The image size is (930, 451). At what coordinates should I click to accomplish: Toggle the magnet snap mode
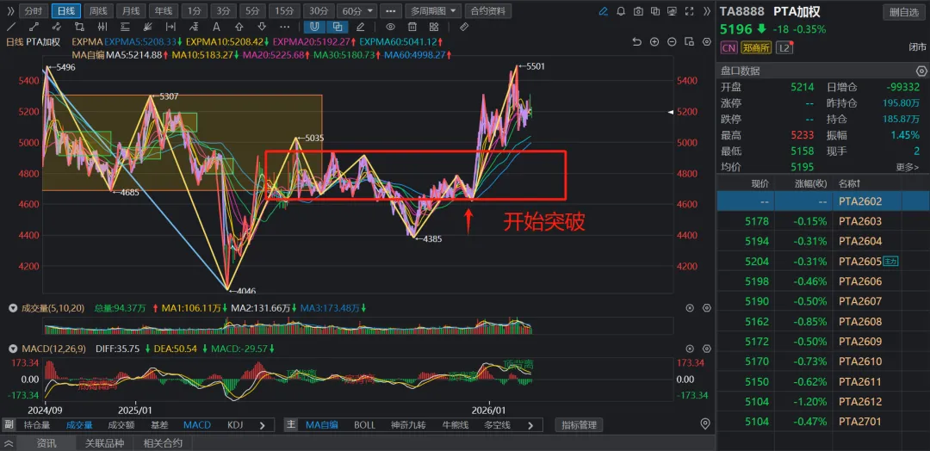pos(314,27)
